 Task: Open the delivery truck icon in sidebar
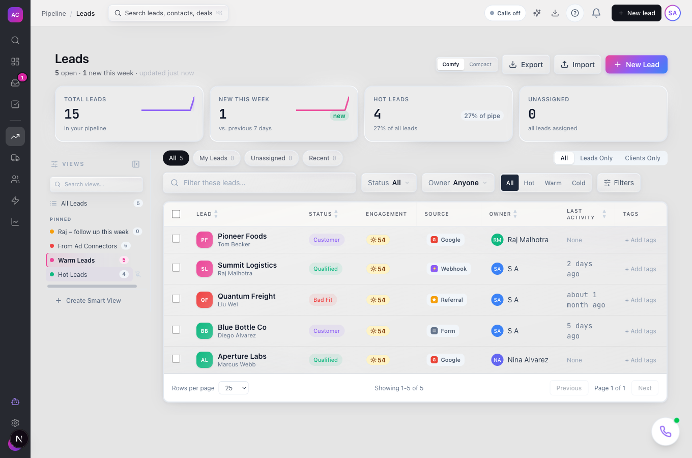pyautogui.click(x=15, y=158)
